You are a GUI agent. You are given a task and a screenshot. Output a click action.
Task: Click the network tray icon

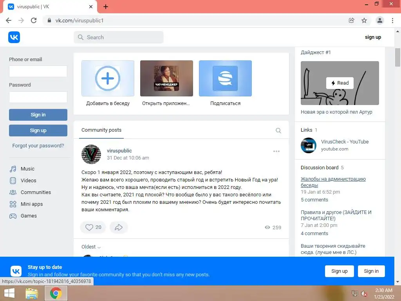coord(354,293)
